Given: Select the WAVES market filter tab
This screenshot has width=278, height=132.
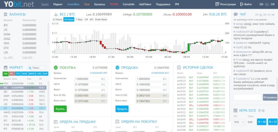Looking at the screenshot, I should [x=32, y=74].
